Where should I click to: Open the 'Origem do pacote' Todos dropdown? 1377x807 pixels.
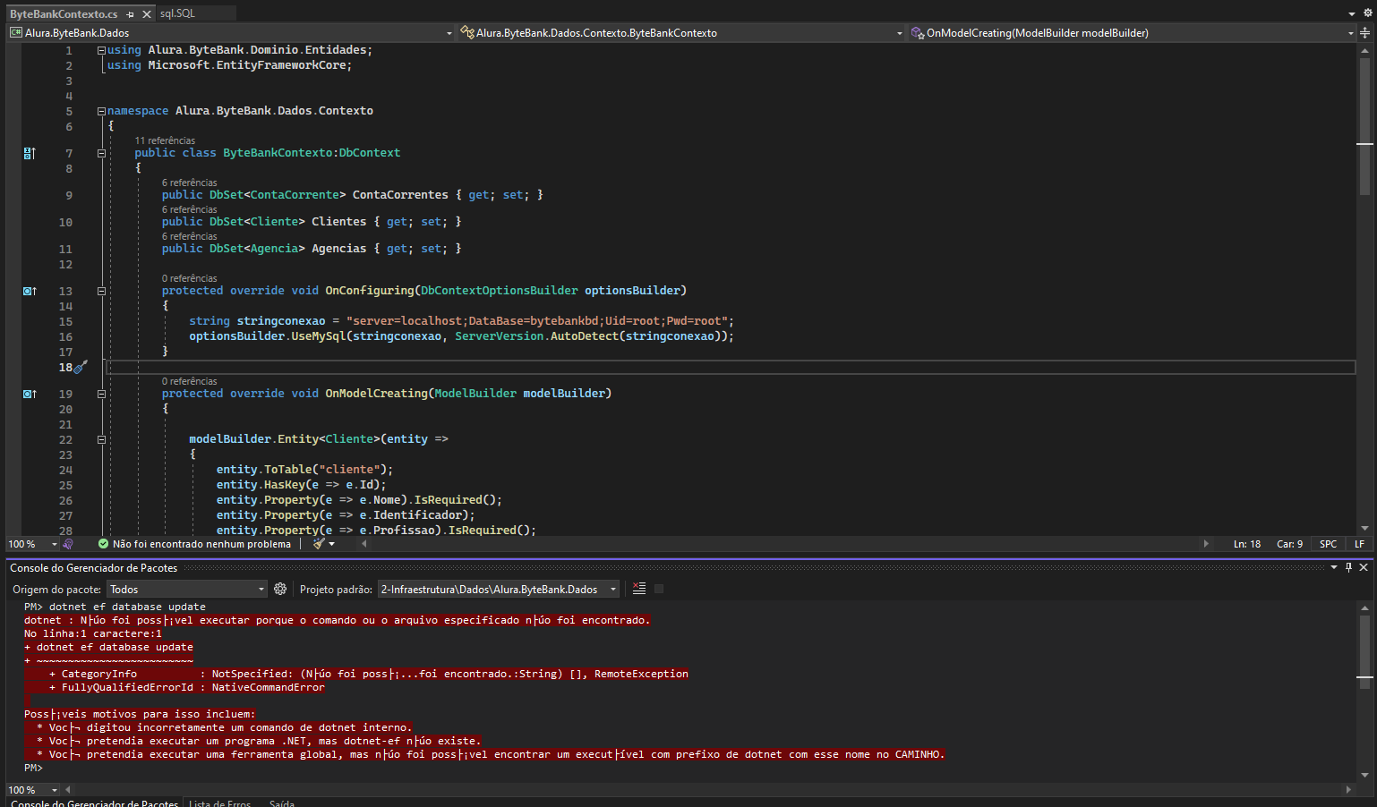[x=187, y=589]
